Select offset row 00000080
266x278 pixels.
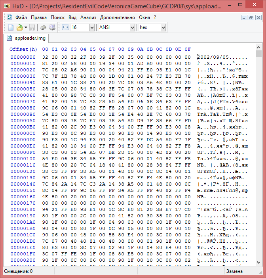pyautogui.click(x=23, y=108)
